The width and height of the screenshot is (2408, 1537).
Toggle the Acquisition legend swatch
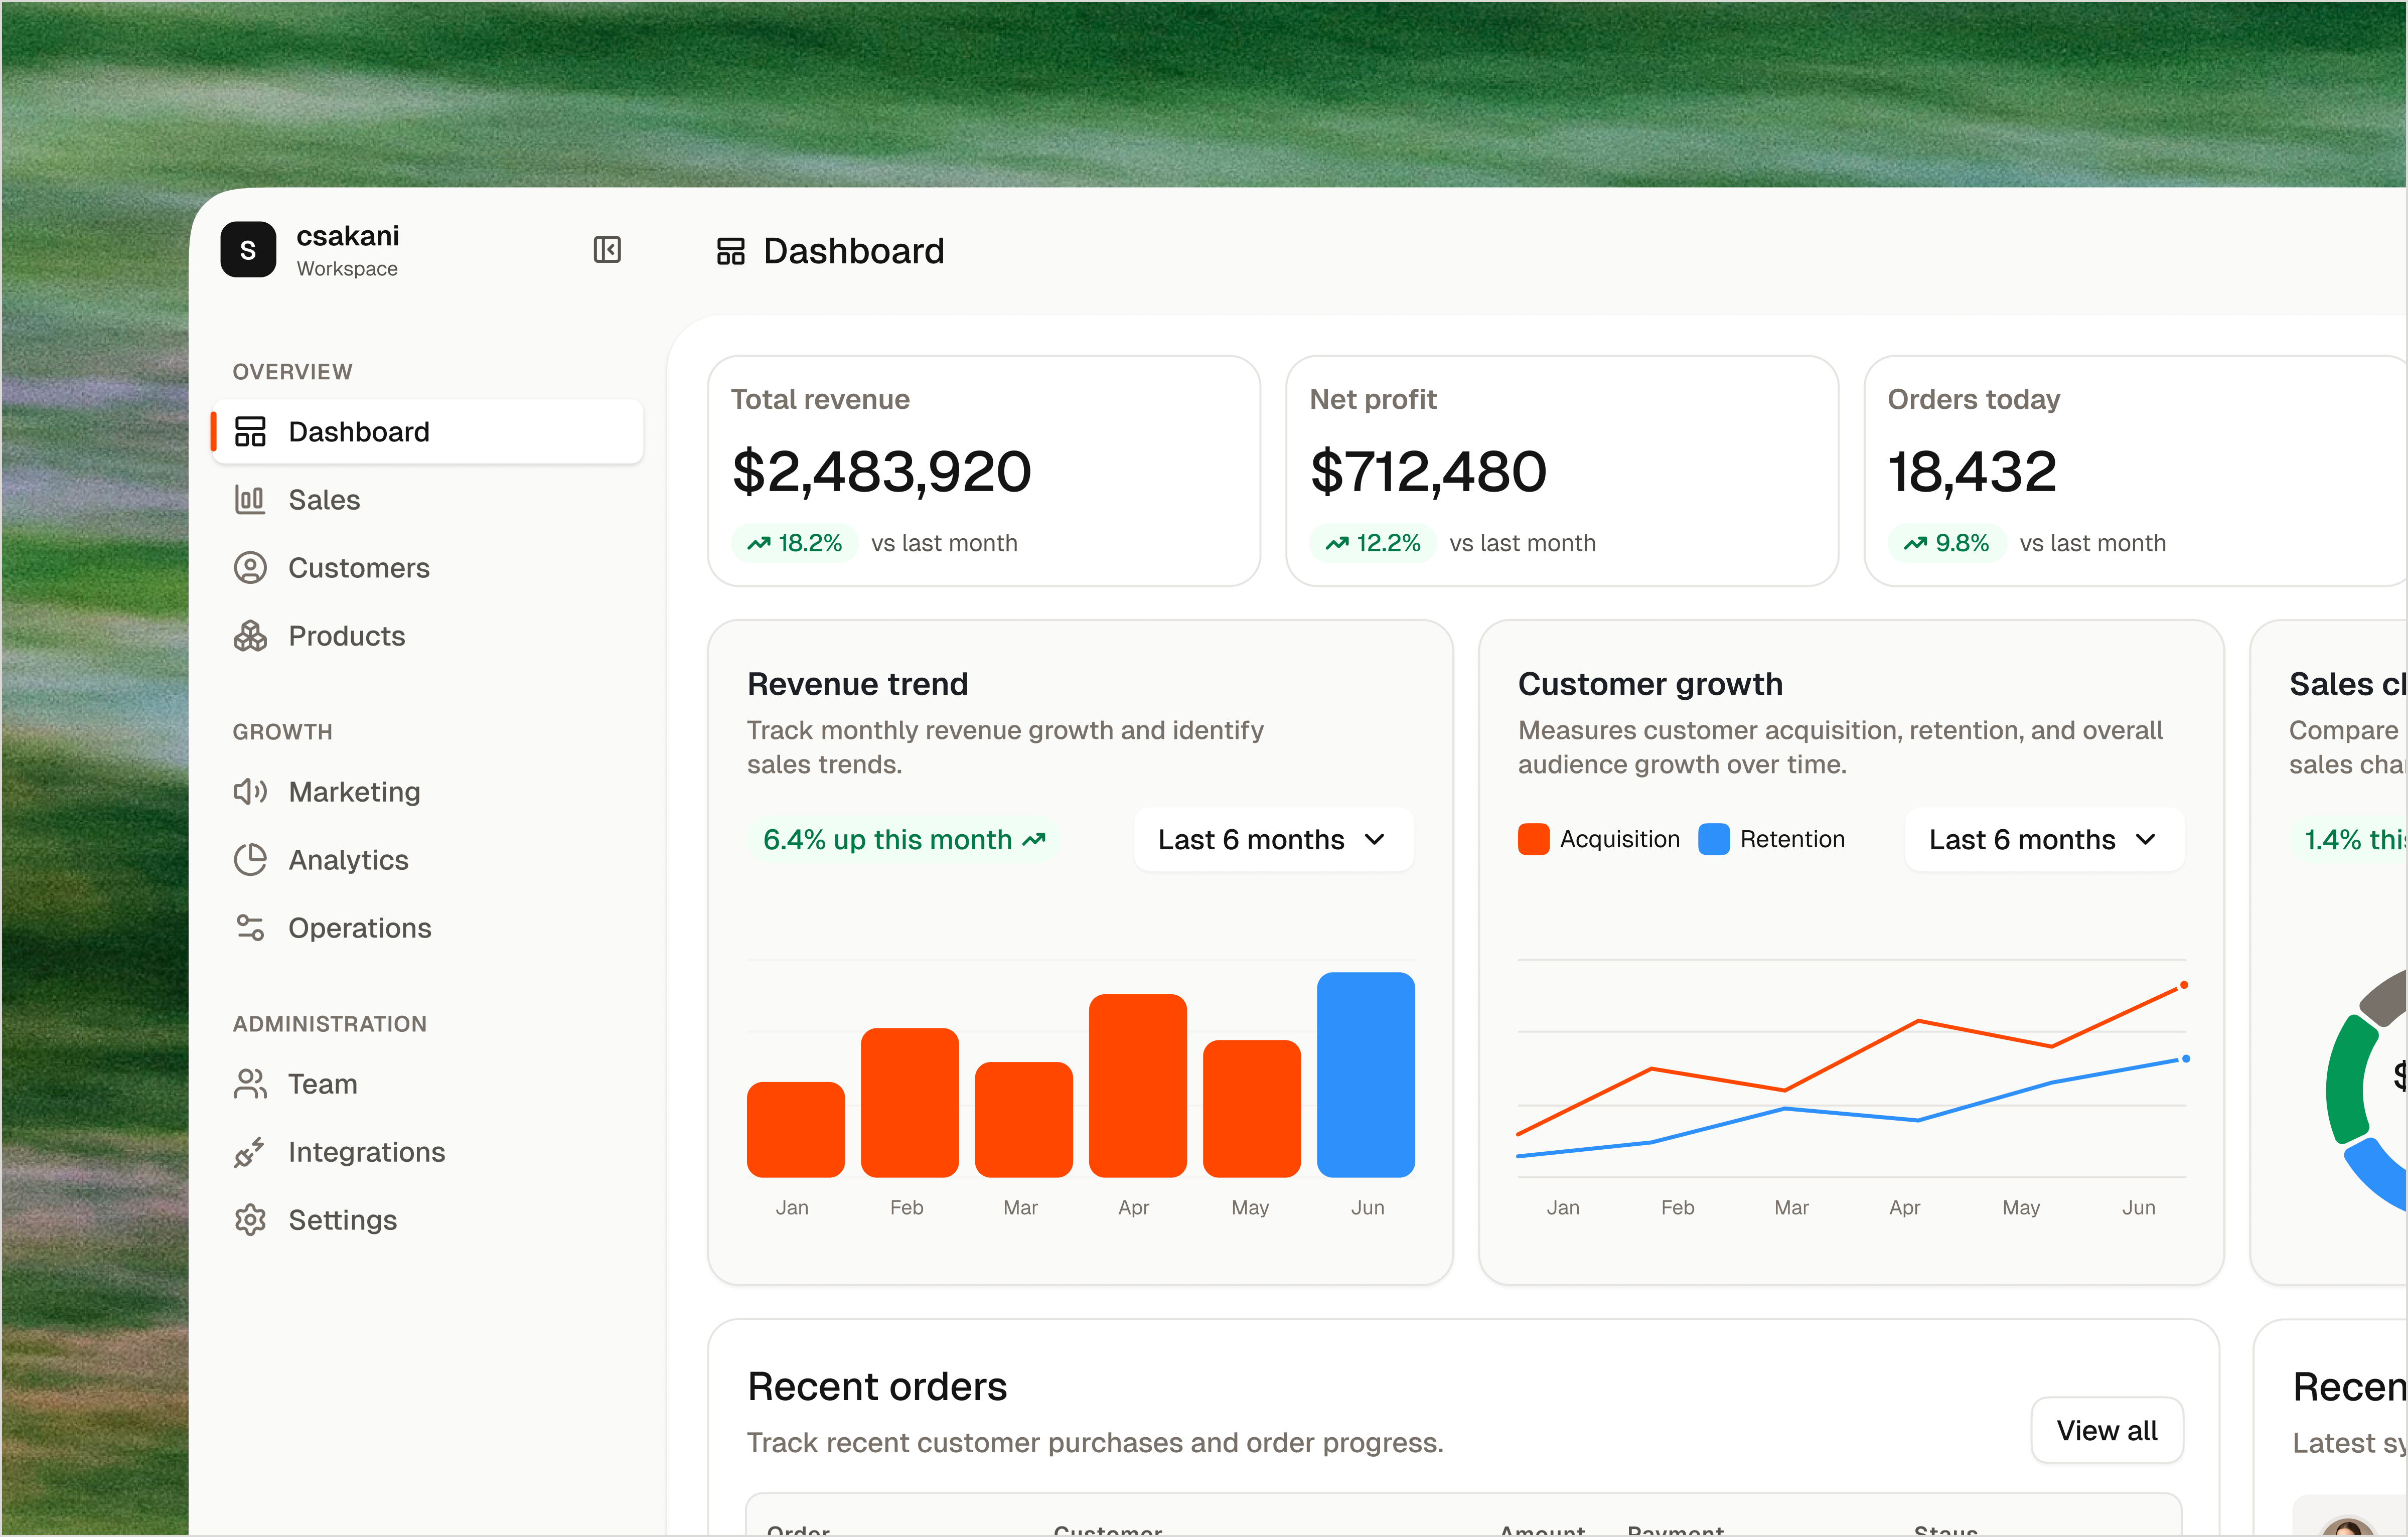click(x=1533, y=839)
